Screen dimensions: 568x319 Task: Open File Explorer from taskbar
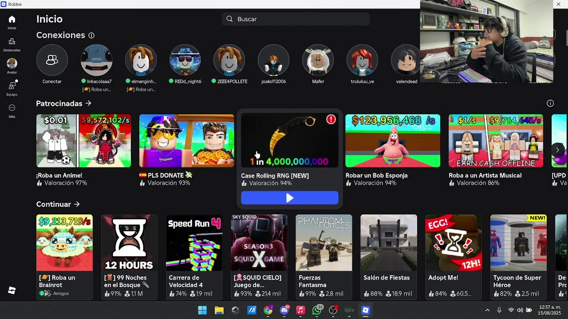click(x=219, y=310)
